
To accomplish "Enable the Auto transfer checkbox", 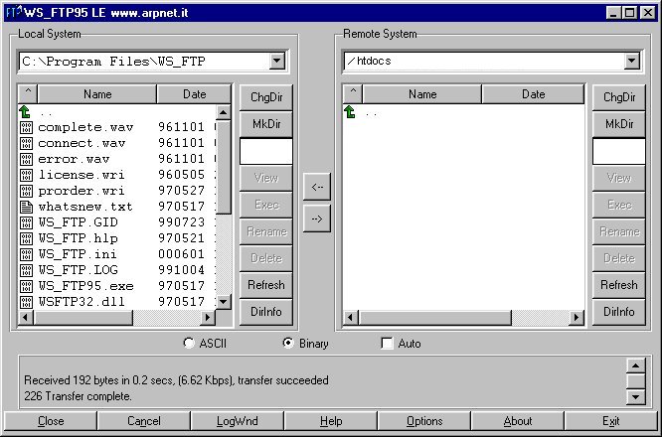I will (x=388, y=344).
